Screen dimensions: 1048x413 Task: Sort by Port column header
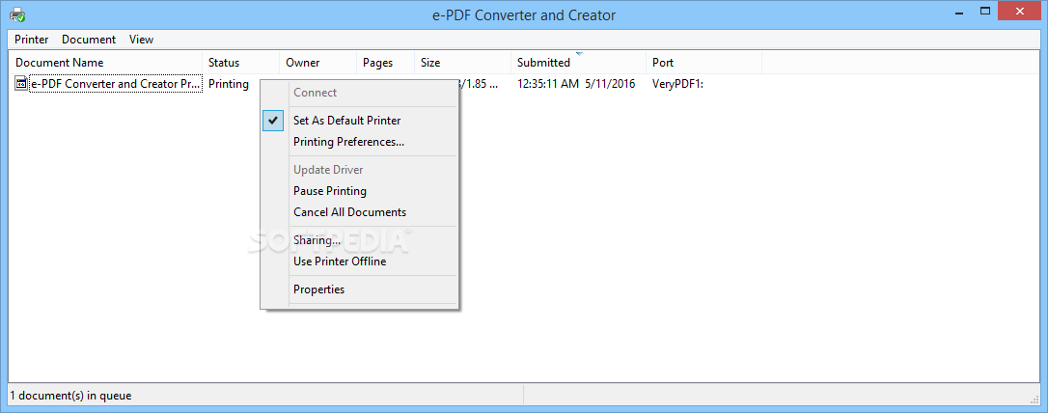(704, 63)
